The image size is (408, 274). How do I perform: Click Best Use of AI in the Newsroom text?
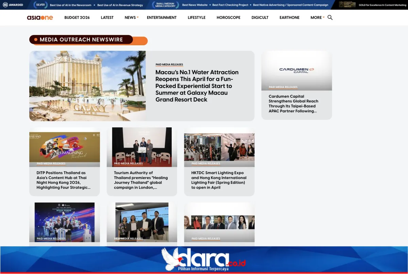click(71, 5)
